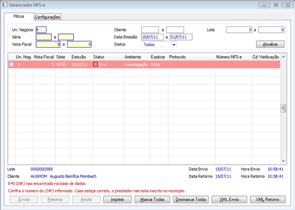This screenshot has height=210, width=295.
Task: Click the Erro status text in the row
Action: coord(103,64)
